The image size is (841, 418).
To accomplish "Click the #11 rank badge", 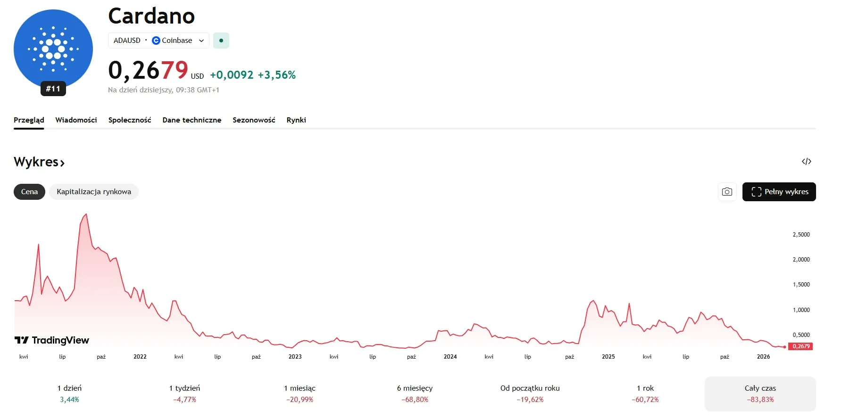I will click(x=53, y=89).
